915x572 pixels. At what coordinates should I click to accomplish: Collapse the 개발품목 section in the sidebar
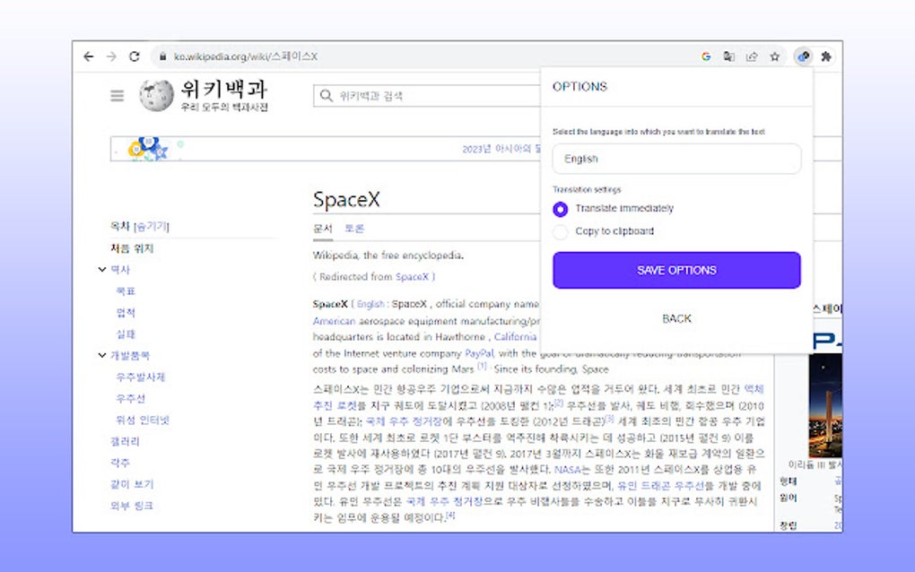tap(101, 355)
